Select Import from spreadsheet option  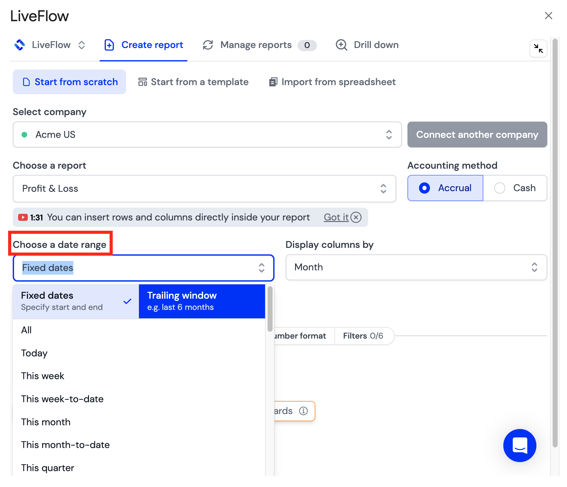click(x=332, y=82)
